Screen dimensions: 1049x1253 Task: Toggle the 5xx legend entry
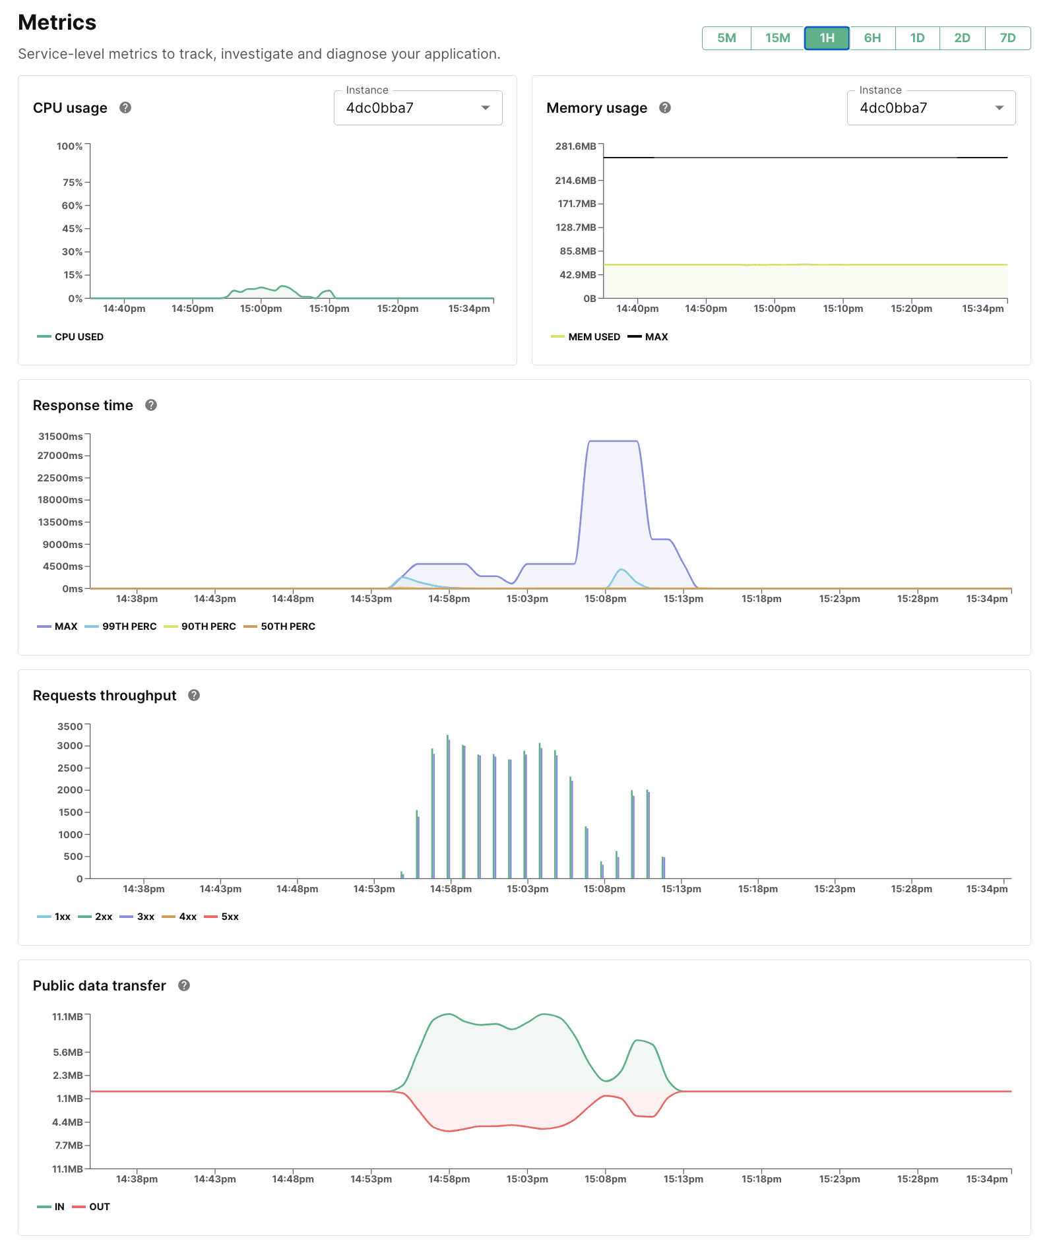tap(222, 917)
